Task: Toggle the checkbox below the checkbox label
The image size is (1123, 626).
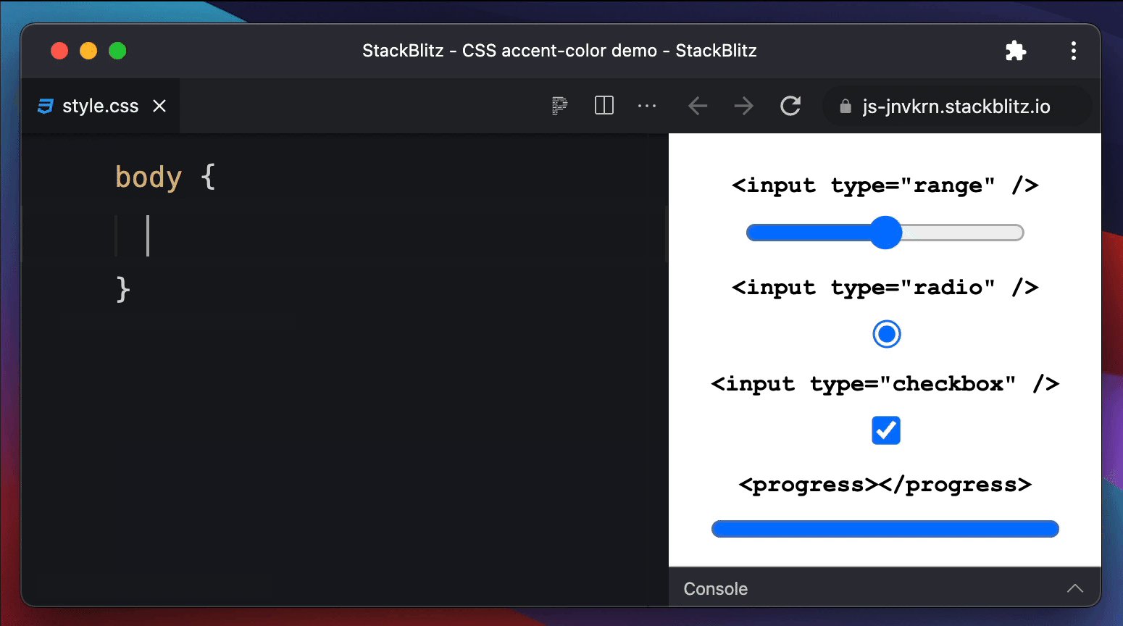Action: coord(886,430)
